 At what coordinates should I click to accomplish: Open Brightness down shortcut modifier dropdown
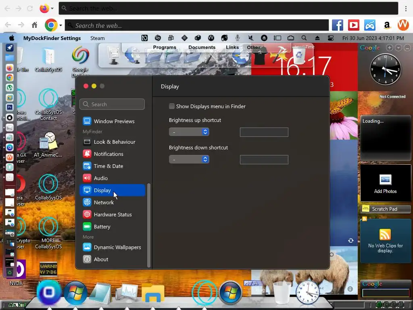pyautogui.click(x=189, y=159)
